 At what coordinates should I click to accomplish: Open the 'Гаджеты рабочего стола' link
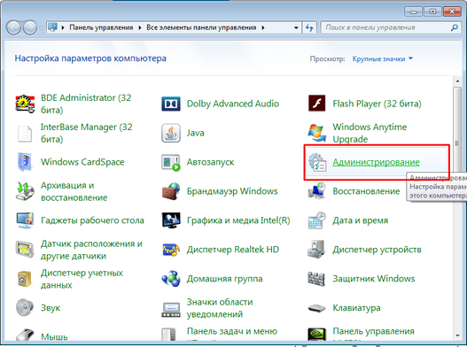tap(92, 220)
